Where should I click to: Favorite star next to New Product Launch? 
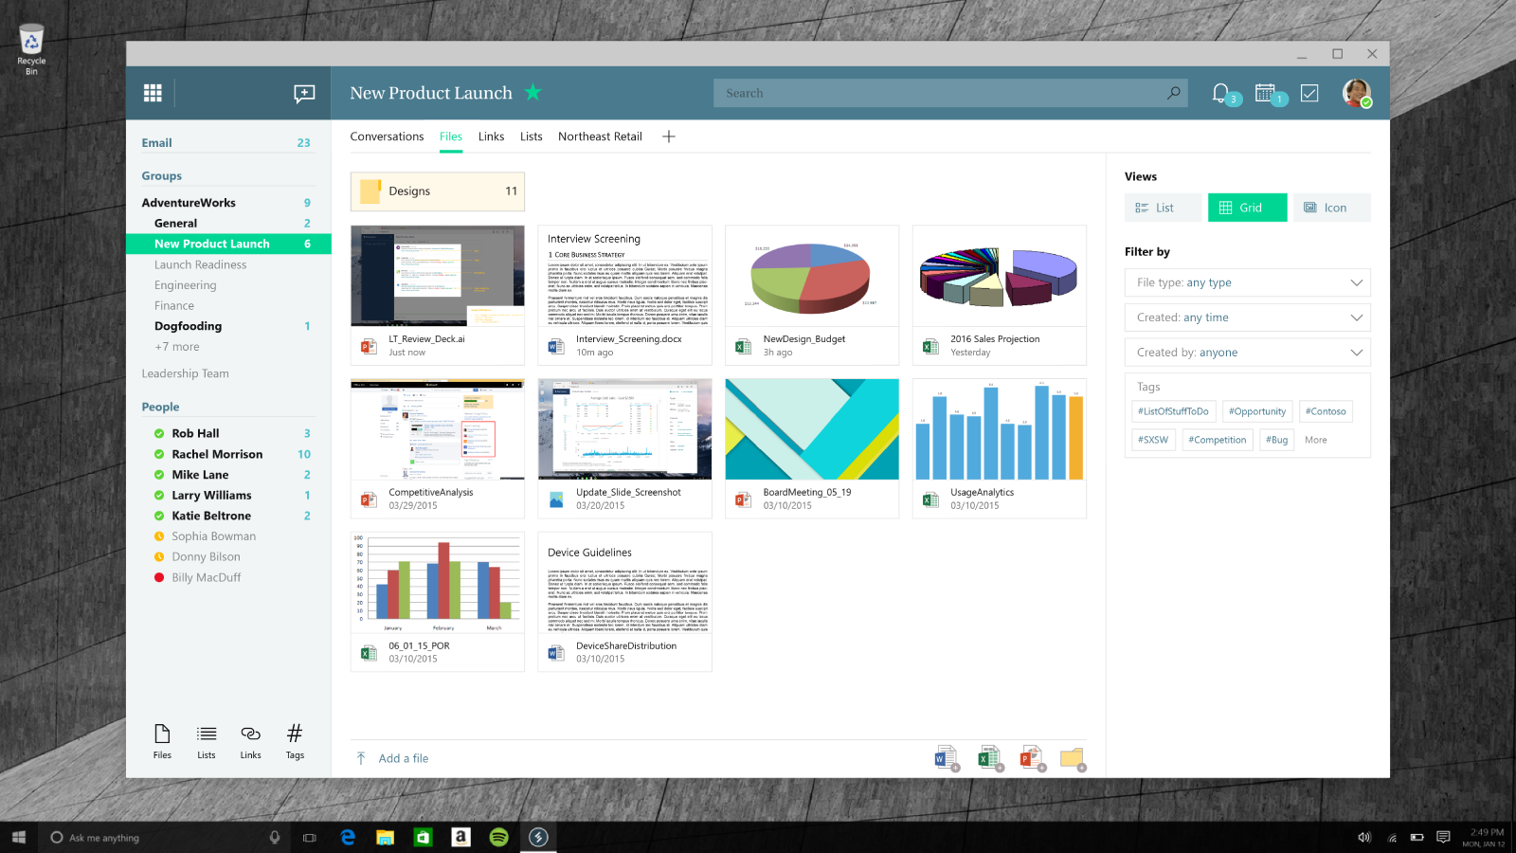[532, 92]
